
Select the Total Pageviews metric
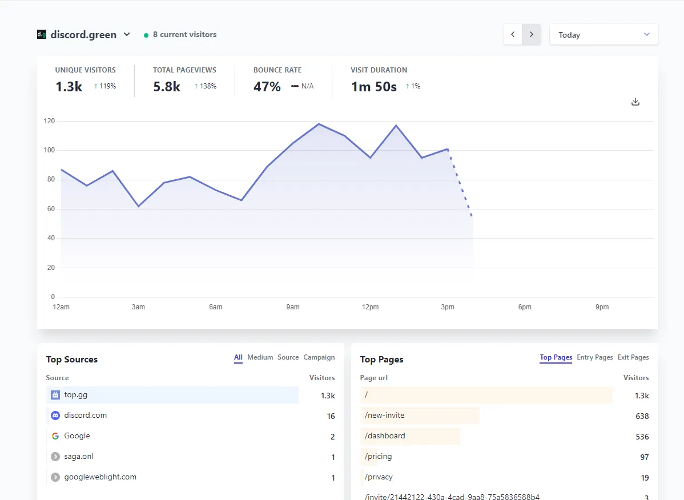tap(184, 80)
